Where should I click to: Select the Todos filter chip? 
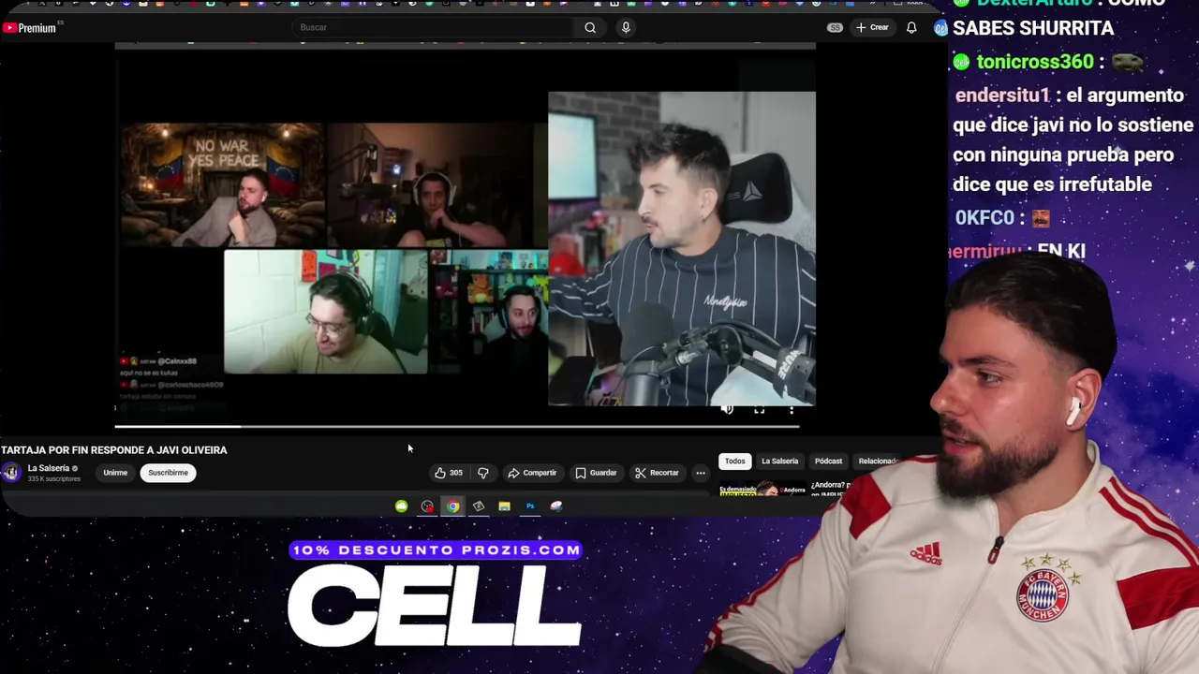(x=734, y=461)
